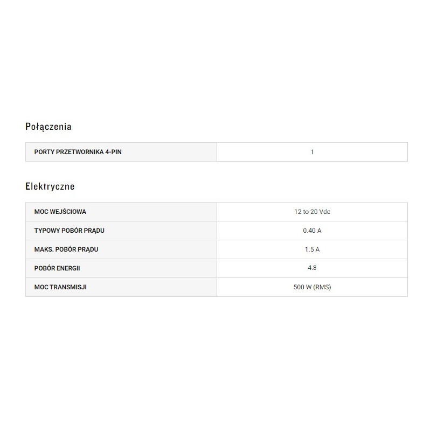431x431 pixels.
Task: Click the 4.8 energy consumption value
Action: pyautogui.click(x=312, y=268)
